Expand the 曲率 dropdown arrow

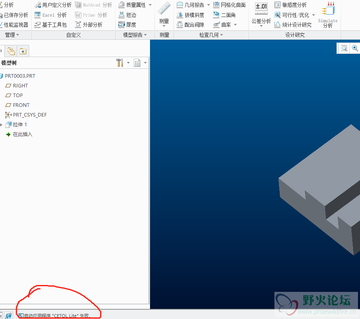[x=235, y=25]
